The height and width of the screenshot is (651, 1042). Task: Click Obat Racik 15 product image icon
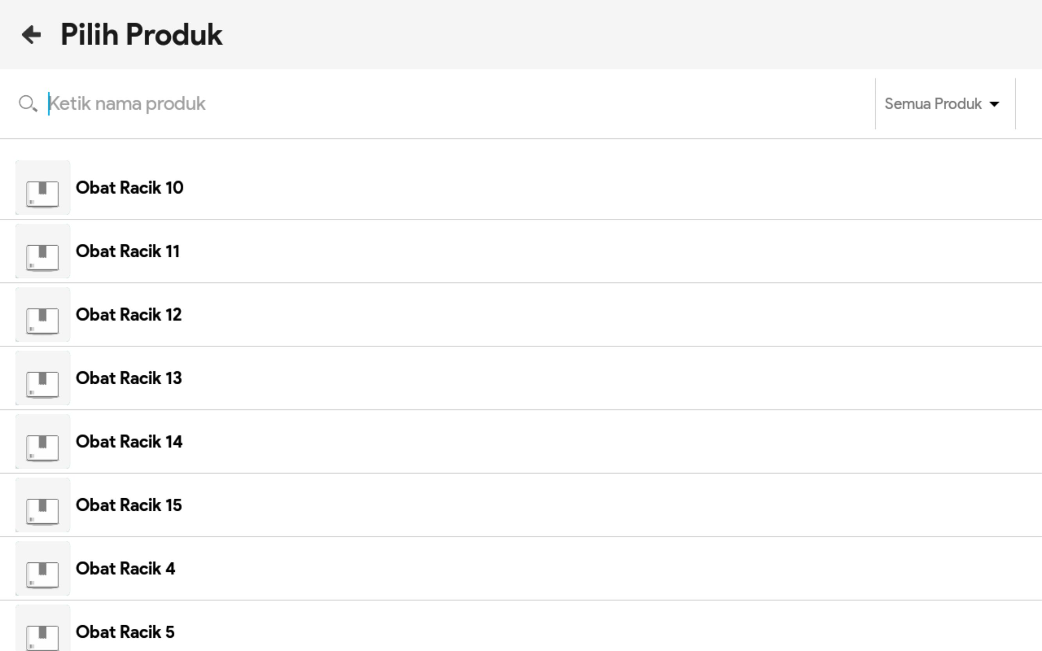(43, 505)
